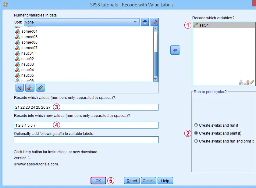Viewport: 256px width, 188px height.
Task: Select Create syntax and print it
Action: point(217,133)
